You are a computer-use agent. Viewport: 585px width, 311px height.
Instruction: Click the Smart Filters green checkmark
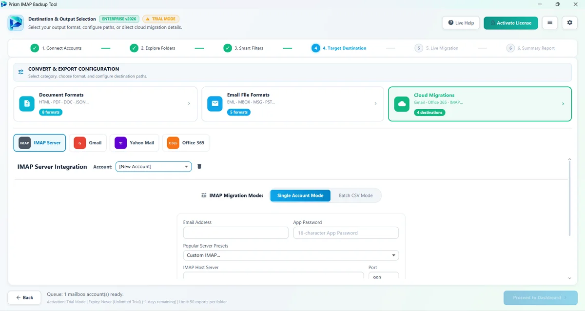tap(228, 48)
